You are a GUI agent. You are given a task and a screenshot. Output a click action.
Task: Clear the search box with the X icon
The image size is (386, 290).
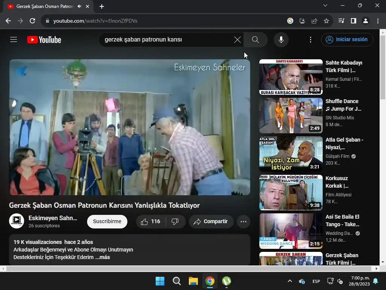pos(237,39)
